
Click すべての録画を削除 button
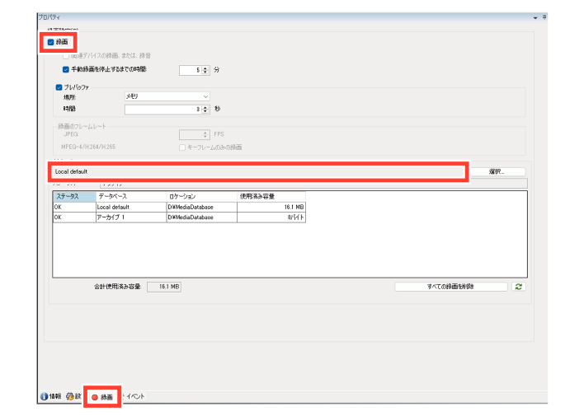pyautogui.click(x=450, y=287)
